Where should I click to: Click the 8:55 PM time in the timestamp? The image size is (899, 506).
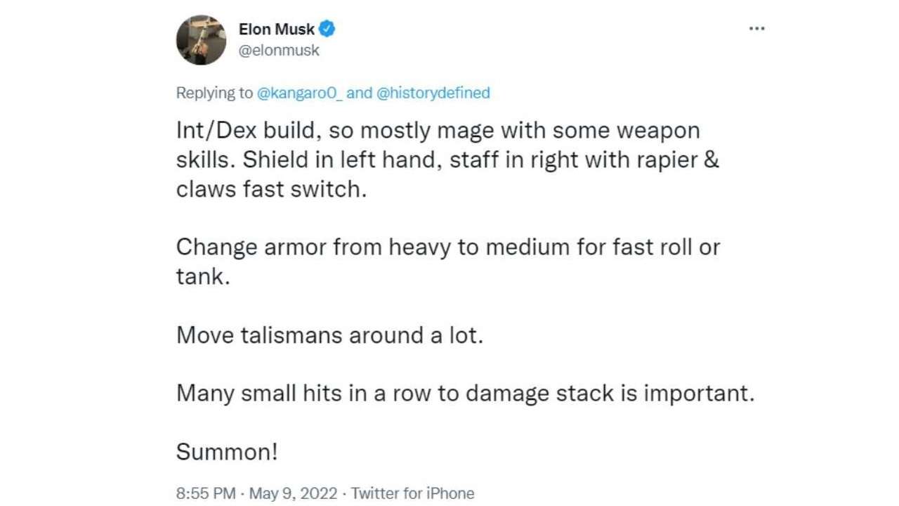[205, 493]
